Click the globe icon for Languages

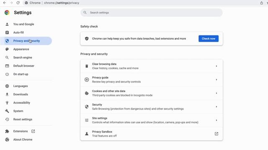tap(7, 86)
